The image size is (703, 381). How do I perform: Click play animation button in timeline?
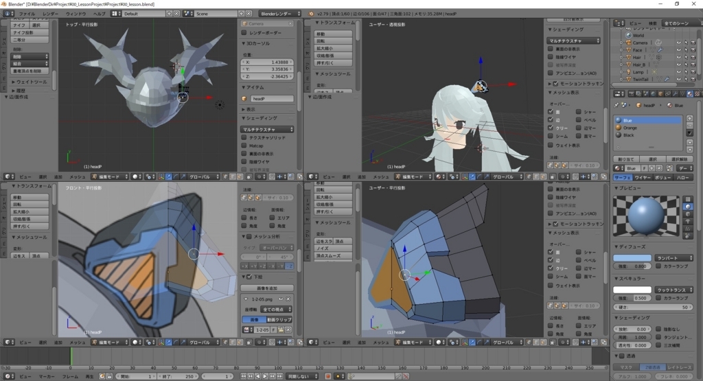coord(265,376)
